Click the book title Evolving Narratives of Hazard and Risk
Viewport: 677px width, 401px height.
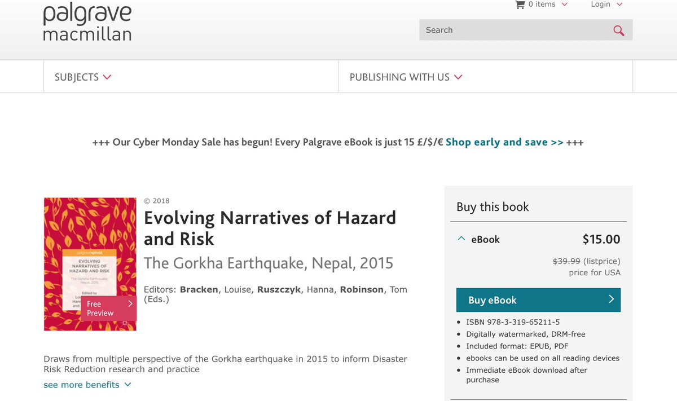[270, 228]
